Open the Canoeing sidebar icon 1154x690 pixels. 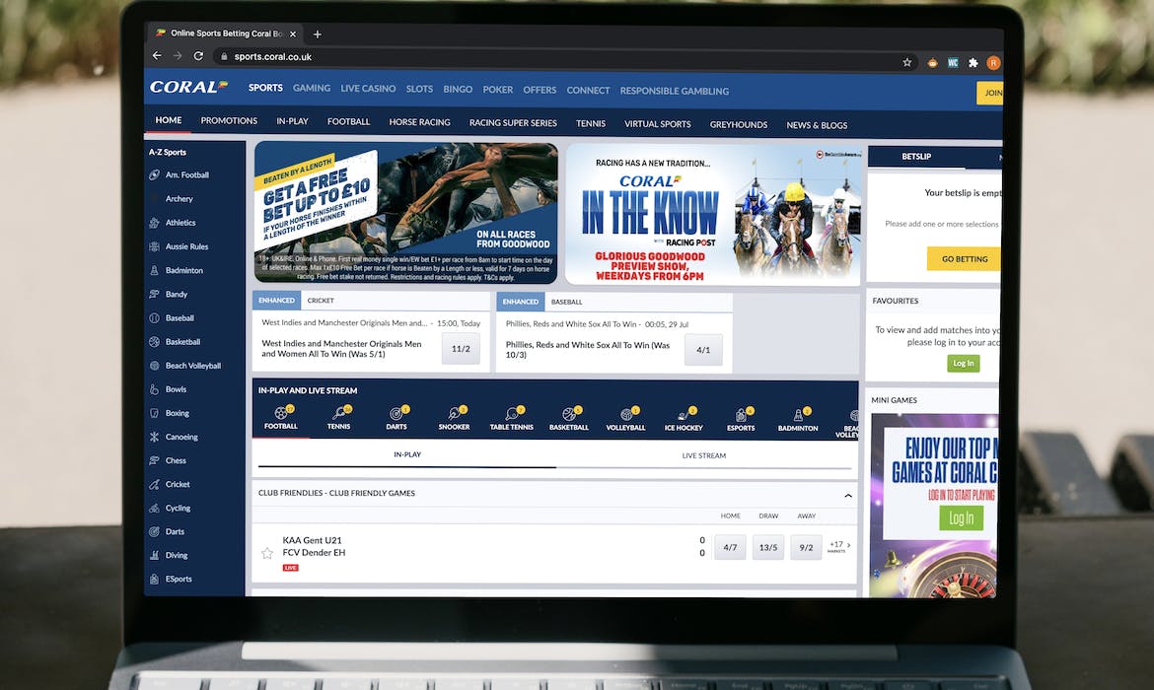[x=154, y=437]
